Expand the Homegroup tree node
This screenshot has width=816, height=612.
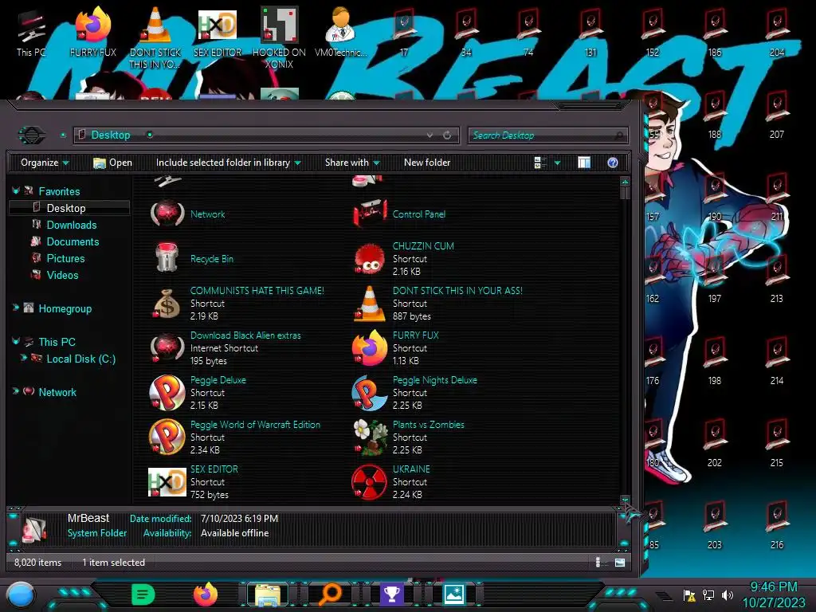(x=16, y=308)
